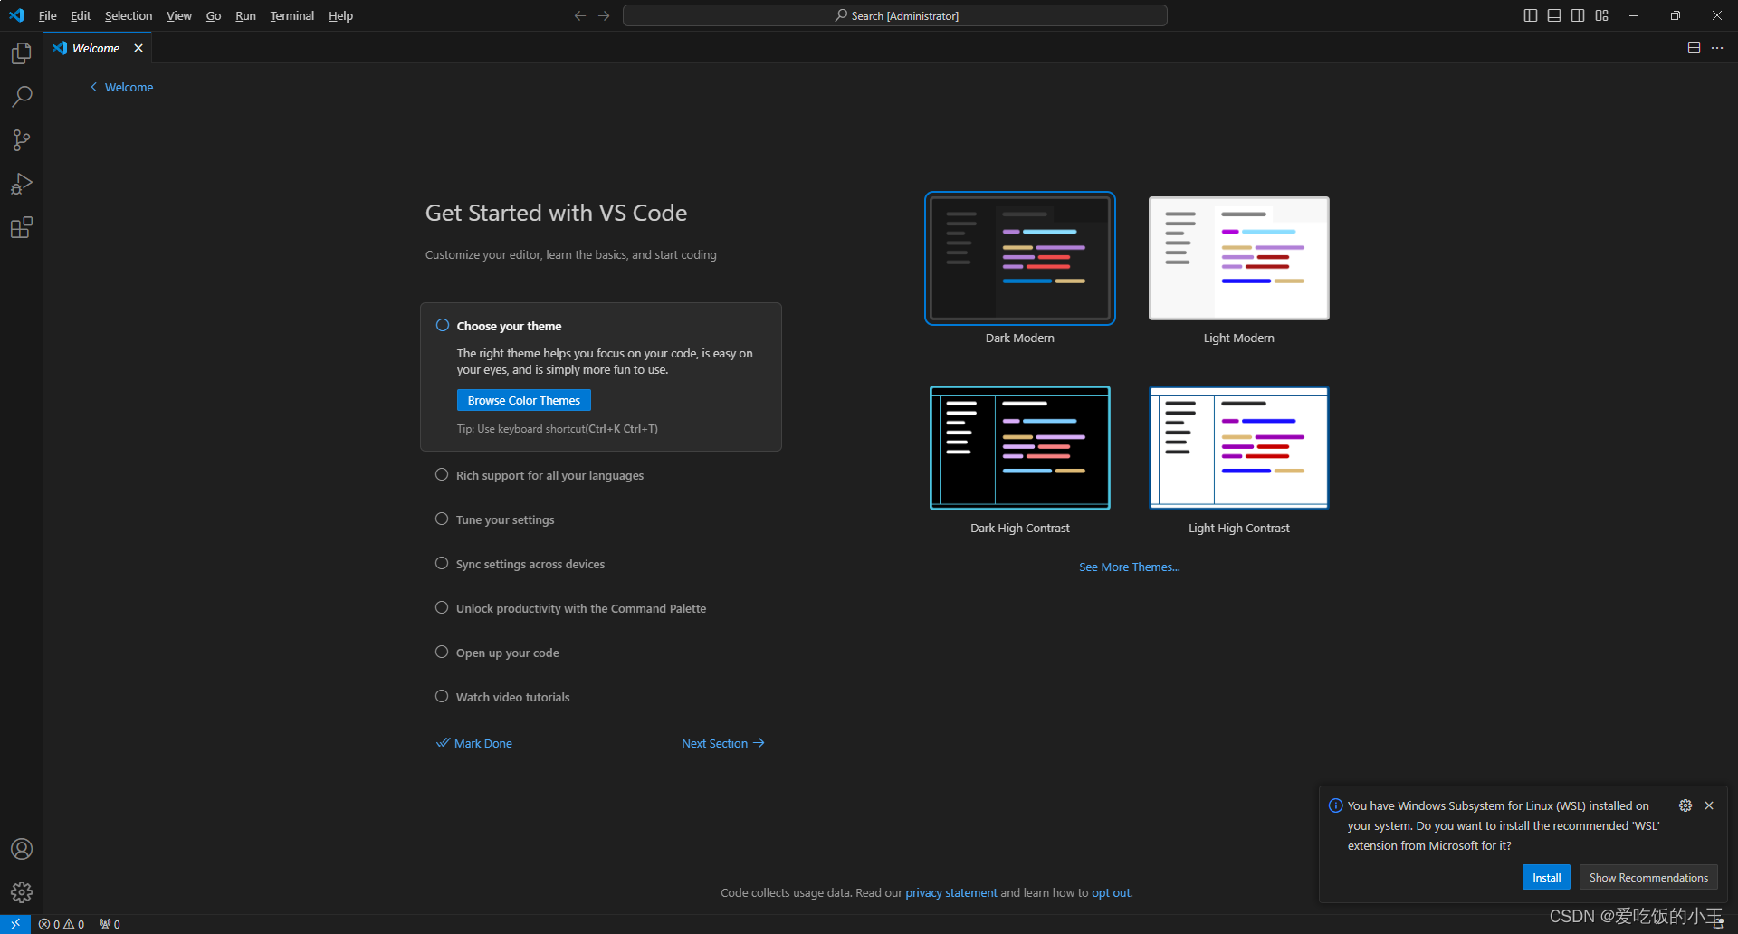The width and height of the screenshot is (1738, 934).
Task: Open the Source Control view
Action: point(22,139)
